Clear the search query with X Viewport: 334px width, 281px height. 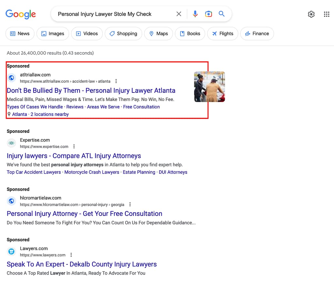tap(179, 14)
